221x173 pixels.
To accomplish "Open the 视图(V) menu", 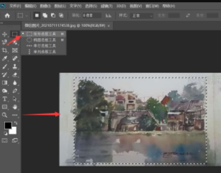I will (136, 6).
